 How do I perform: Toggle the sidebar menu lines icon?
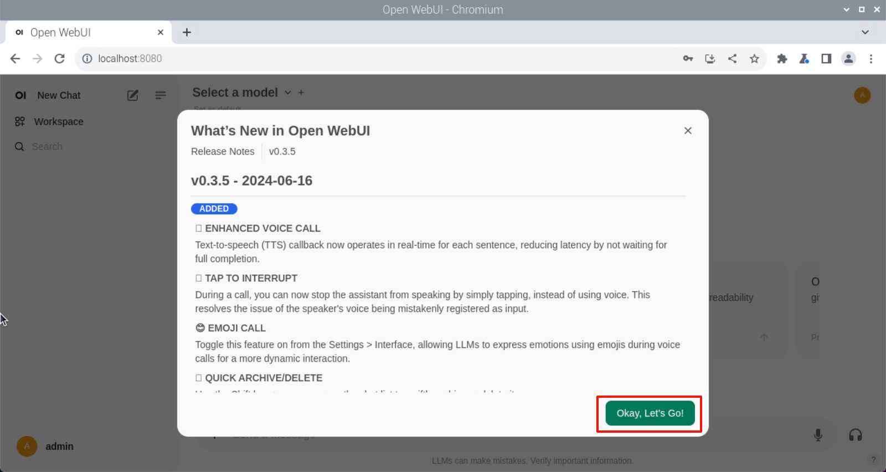[x=161, y=95]
